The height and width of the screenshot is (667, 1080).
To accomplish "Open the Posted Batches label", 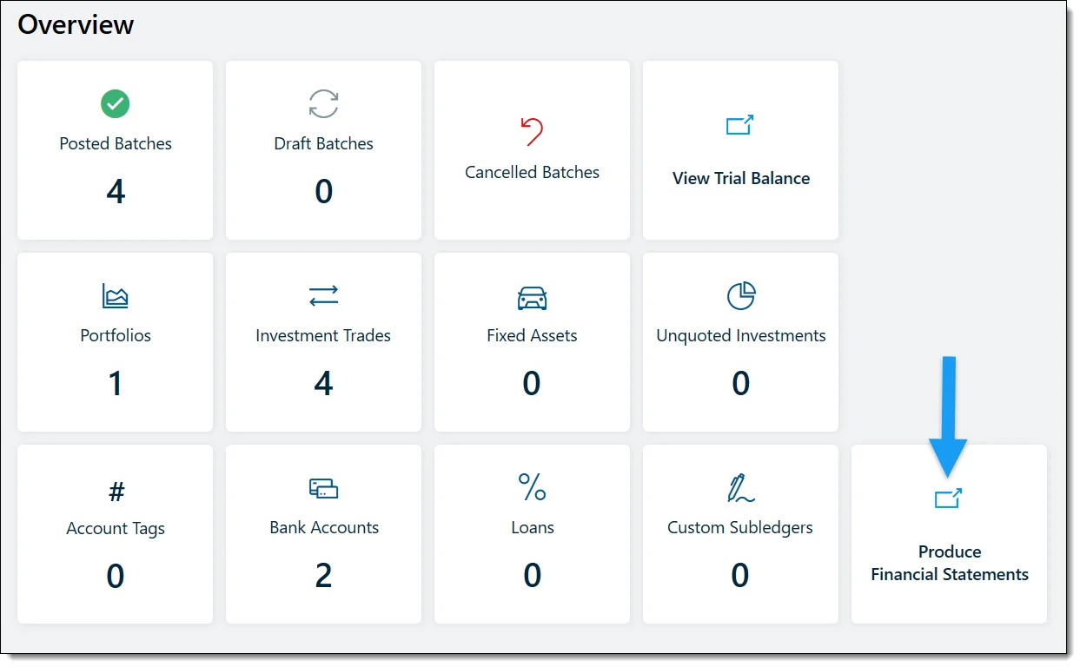I will [x=116, y=144].
